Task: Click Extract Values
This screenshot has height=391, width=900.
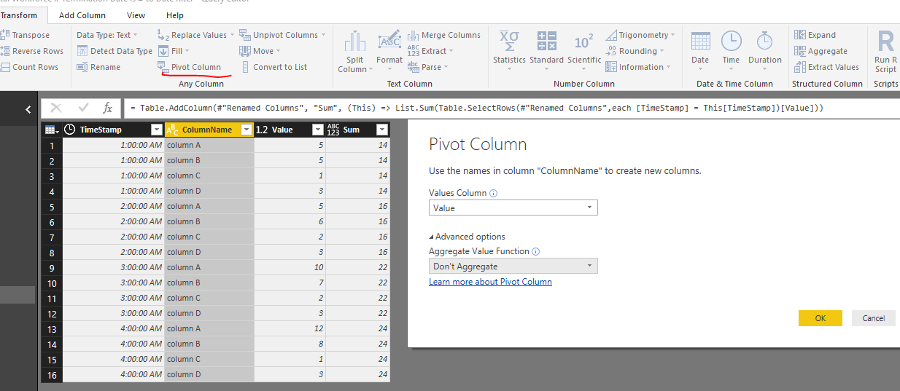Action: (827, 67)
